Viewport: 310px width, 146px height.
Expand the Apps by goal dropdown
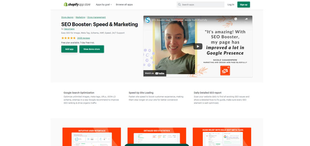(104, 4)
